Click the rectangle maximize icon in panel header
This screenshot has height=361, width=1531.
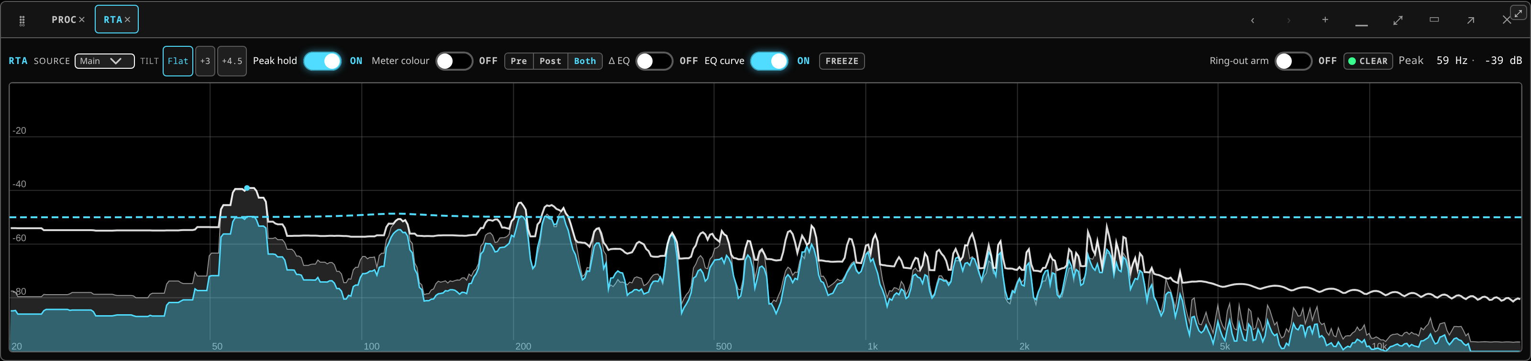[x=1434, y=20]
